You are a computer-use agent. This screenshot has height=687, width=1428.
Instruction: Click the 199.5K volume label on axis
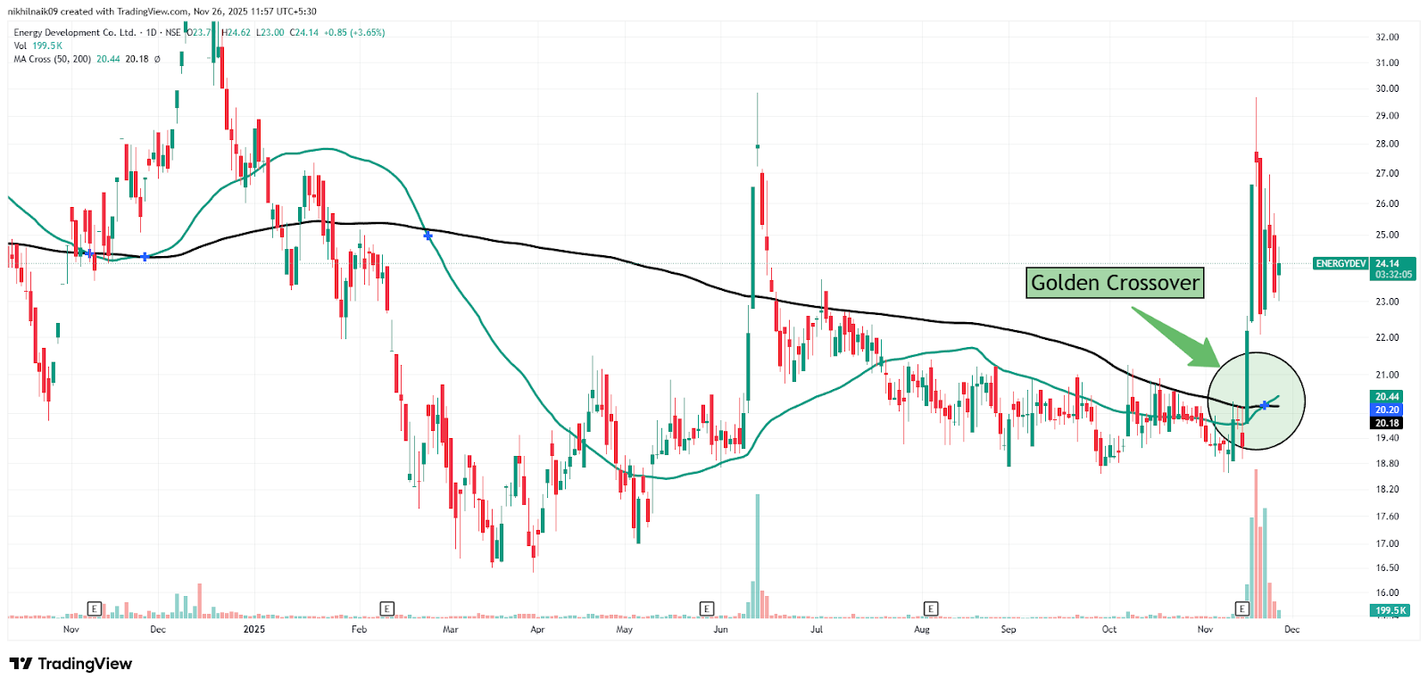click(x=1390, y=610)
